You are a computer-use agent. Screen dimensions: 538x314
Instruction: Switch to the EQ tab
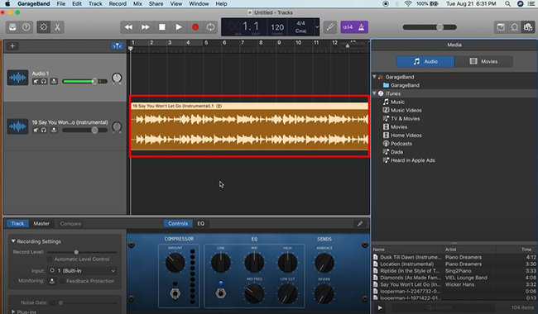tap(201, 224)
